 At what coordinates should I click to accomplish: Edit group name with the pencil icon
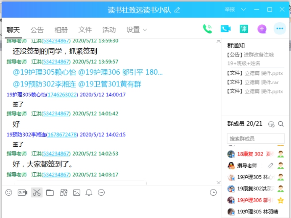[x=177, y=10]
